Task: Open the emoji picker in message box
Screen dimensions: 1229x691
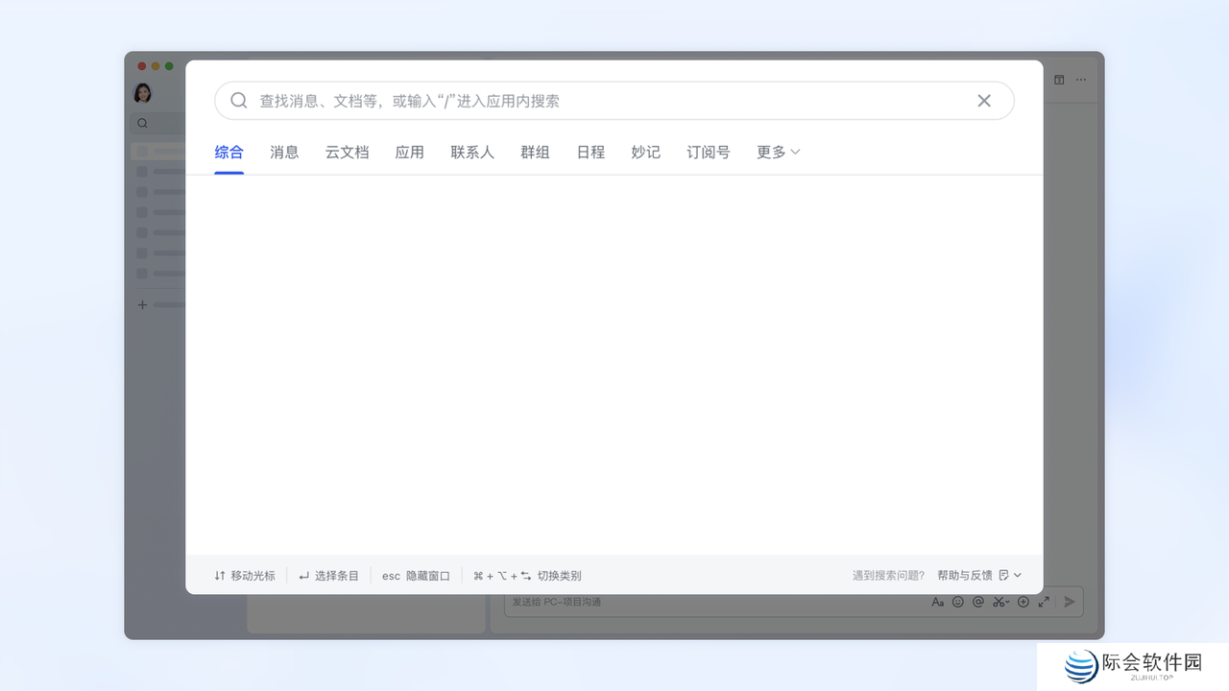Action: 957,602
